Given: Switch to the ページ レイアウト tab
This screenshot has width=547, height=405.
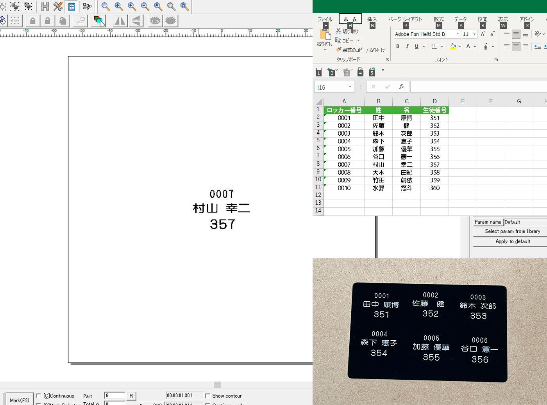Looking at the screenshot, I should tap(405, 19).
